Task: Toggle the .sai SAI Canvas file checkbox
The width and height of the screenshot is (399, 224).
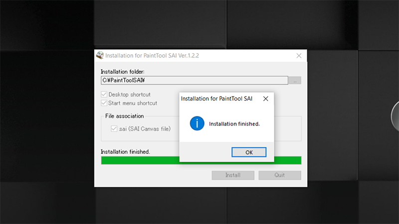Action: click(114, 128)
